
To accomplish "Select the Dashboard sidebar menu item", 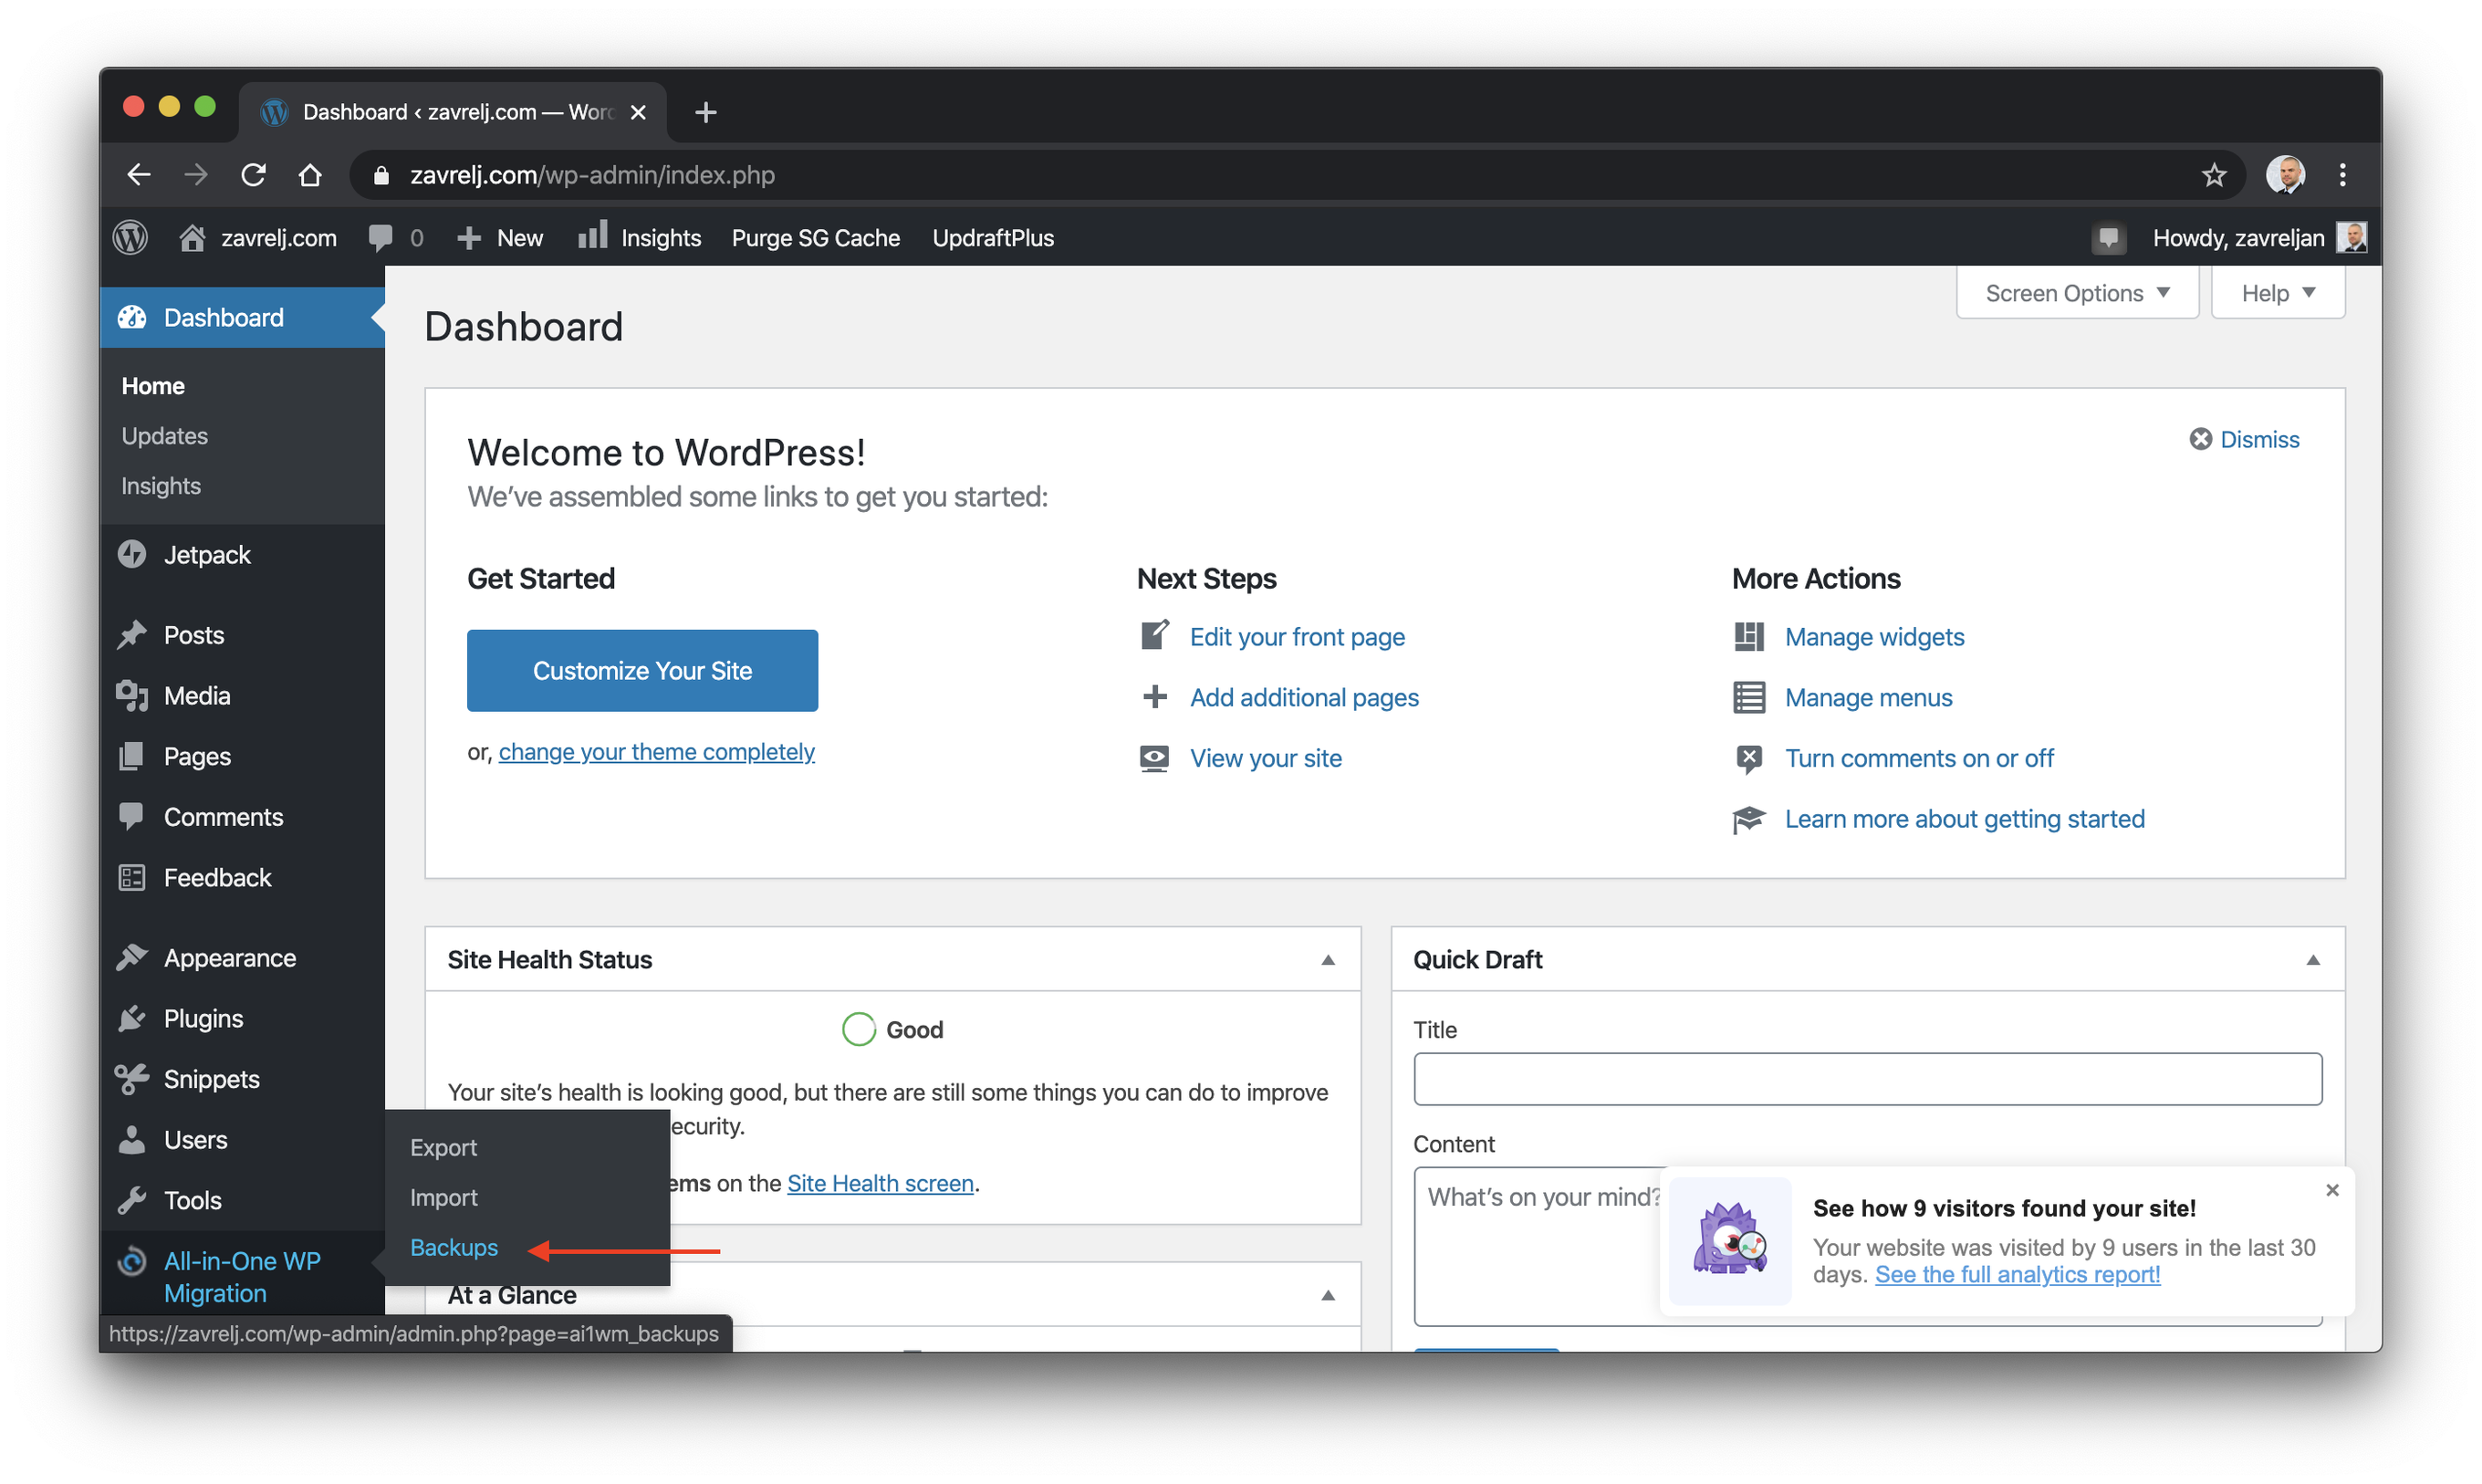I will point(242,318).
